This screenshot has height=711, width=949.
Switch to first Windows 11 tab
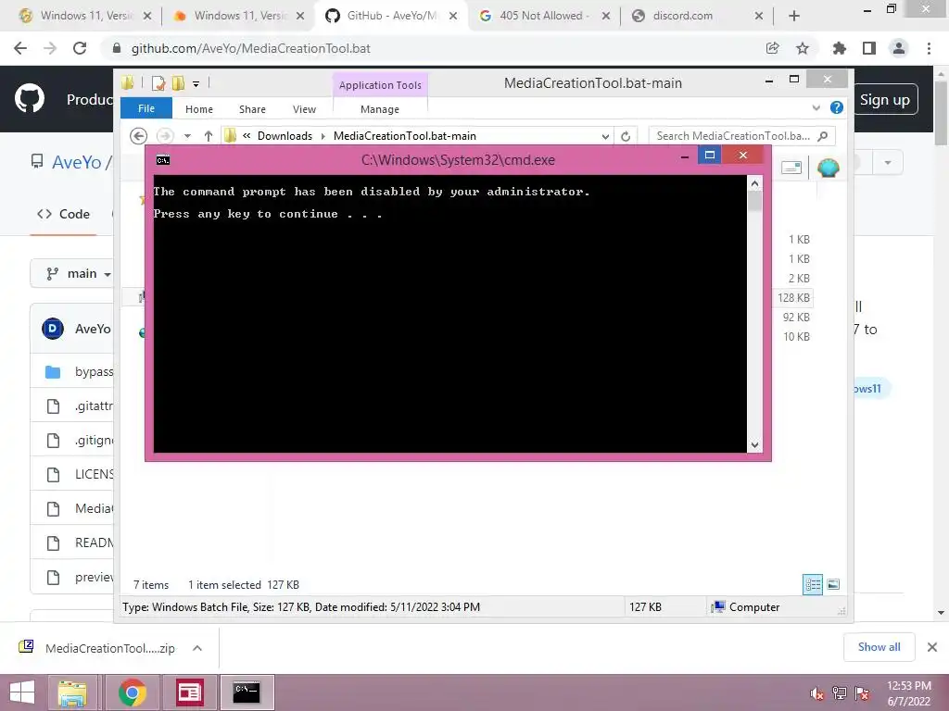tap(85, 17)
